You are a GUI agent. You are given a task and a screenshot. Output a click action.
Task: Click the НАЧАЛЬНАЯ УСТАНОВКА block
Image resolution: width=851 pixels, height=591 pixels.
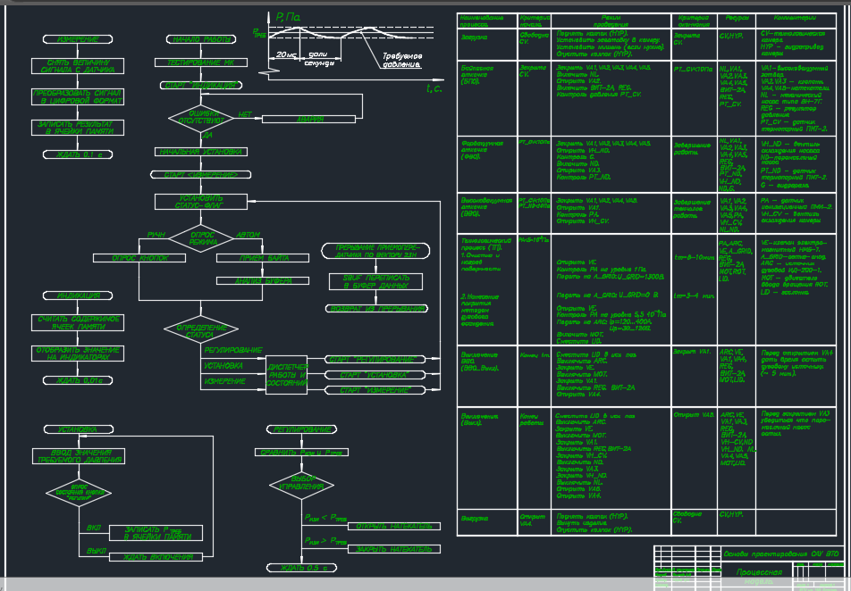pos(201,152)
